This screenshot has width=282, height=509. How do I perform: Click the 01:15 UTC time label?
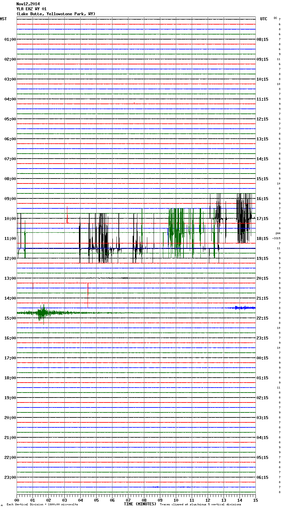coord(262,378)
